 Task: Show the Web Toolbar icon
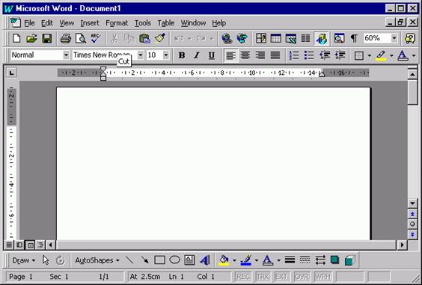click(x=242, y=38)
